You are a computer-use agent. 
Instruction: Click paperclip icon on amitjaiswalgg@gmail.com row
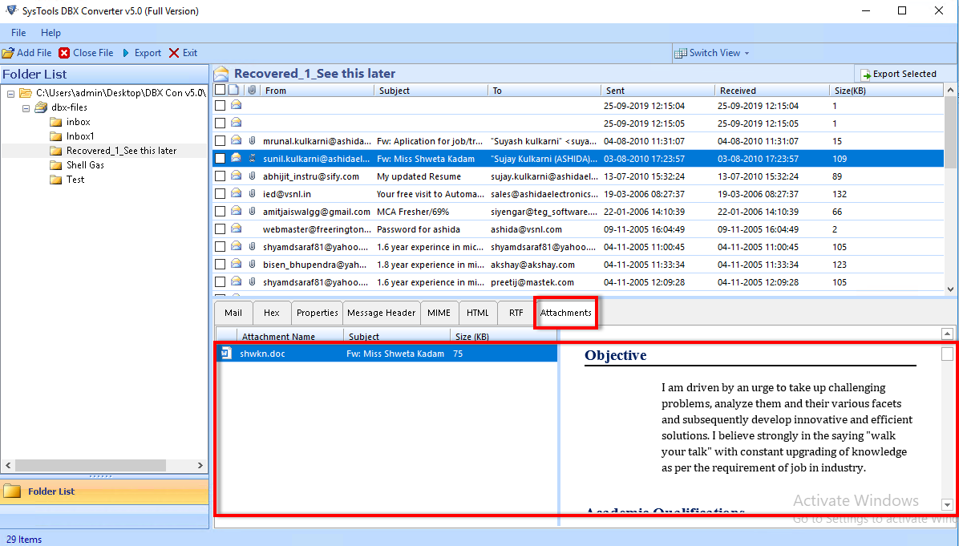click(x=252, y=212)
